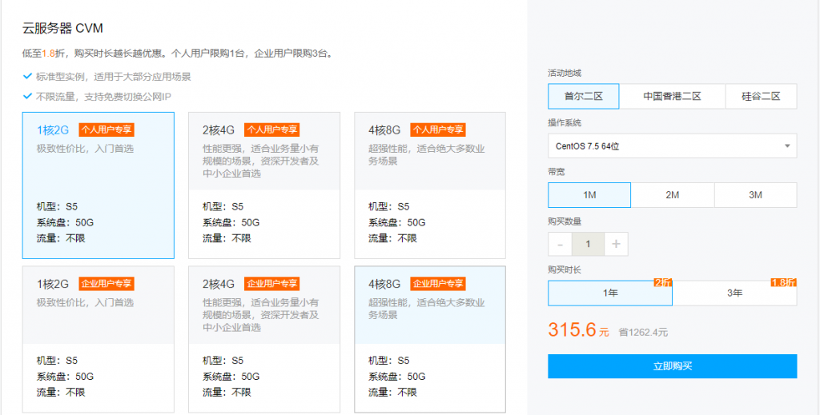
Task: Select the 2核4G 企业用户专享 server card
Action: (264, 339)
